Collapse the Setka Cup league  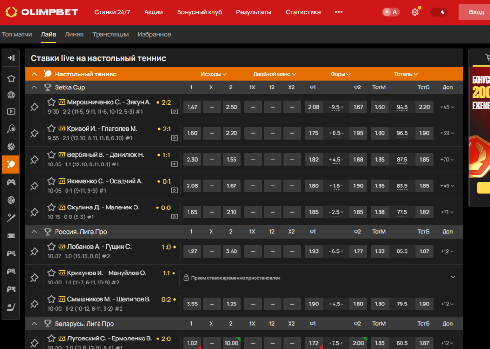pos(34,87)
